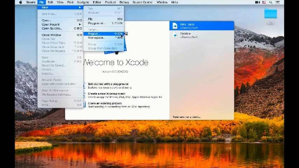Expand the New submenu item
299x168 pixels.
click(61, 7)
